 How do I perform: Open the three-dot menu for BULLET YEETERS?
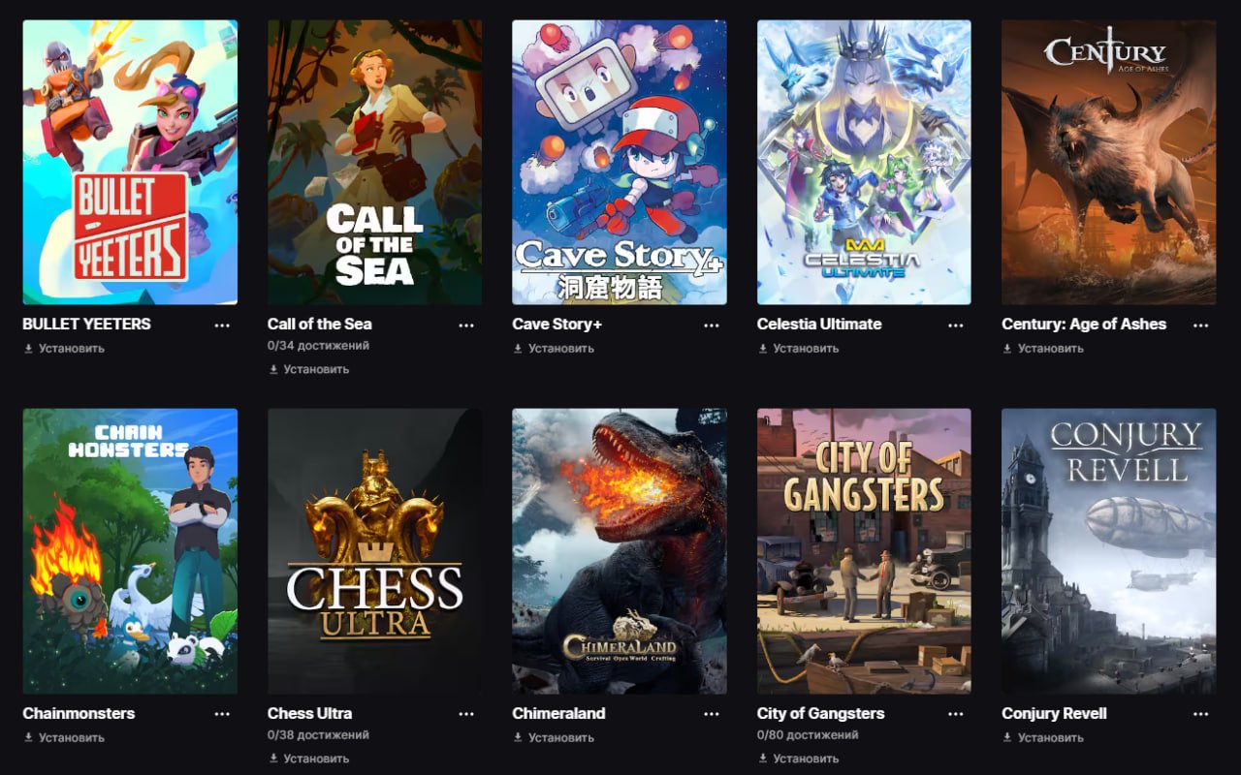click(x=222, y=325)
